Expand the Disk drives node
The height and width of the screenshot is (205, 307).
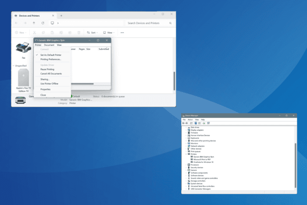[x=186, y=128]
